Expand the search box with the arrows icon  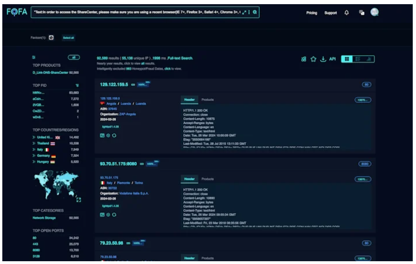coord(244,12)
